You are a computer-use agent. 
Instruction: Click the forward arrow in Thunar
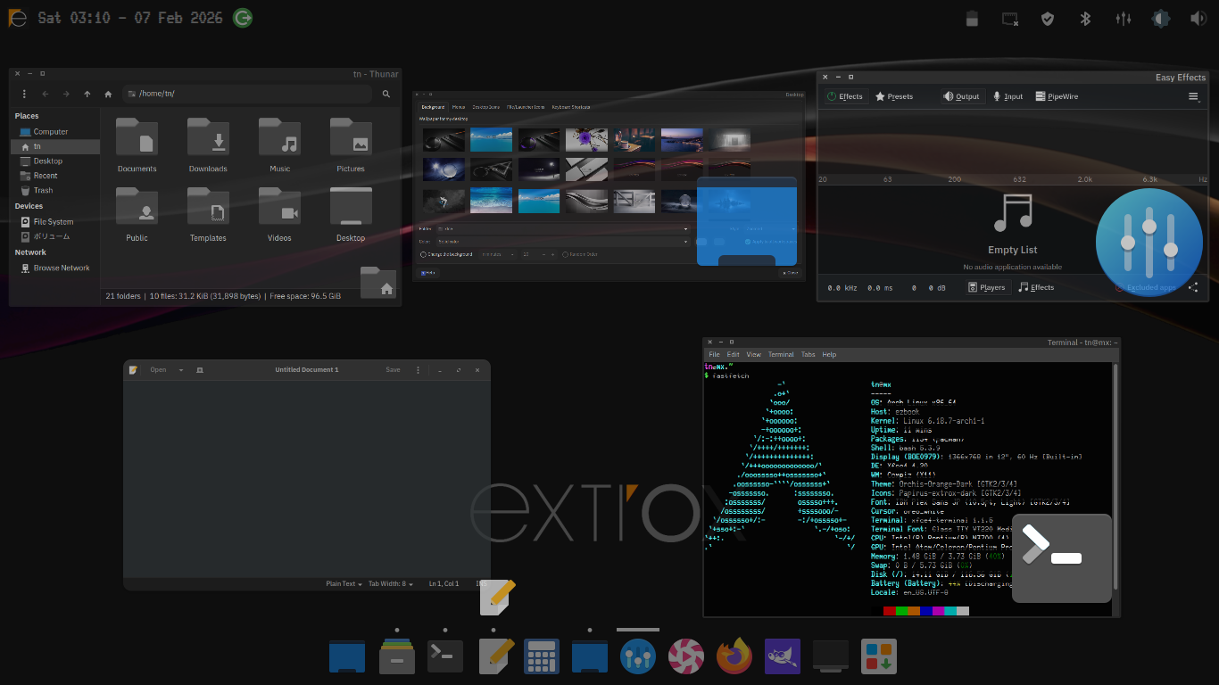[x=66, y=94]
